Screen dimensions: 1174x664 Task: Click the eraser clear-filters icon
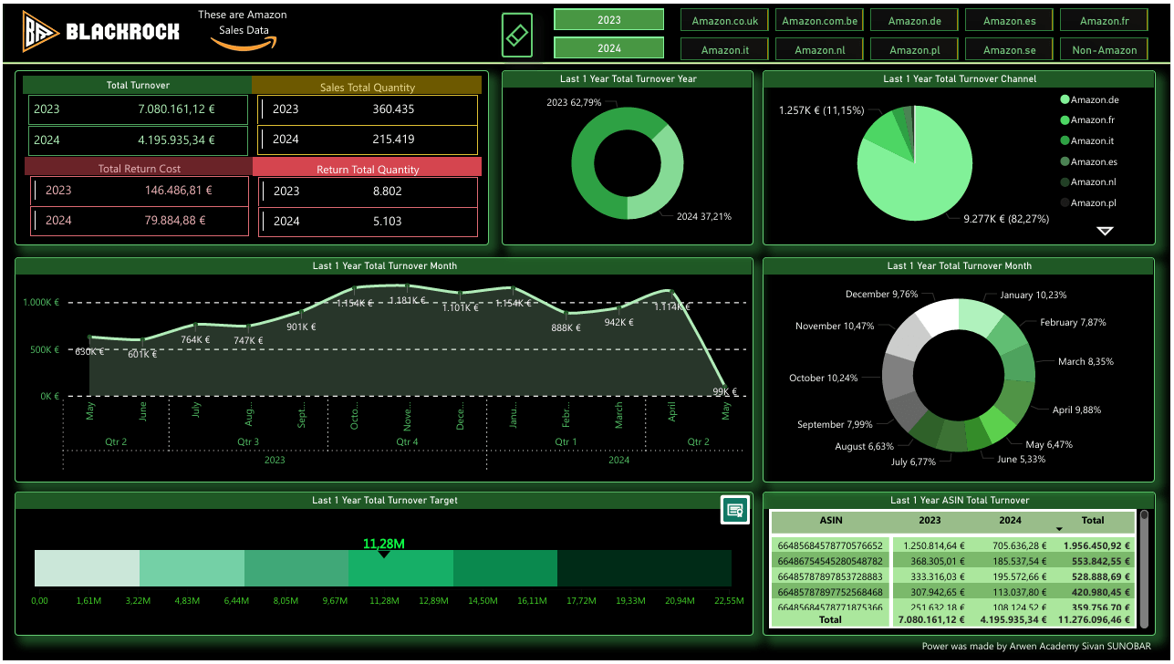tap(516, 36)
